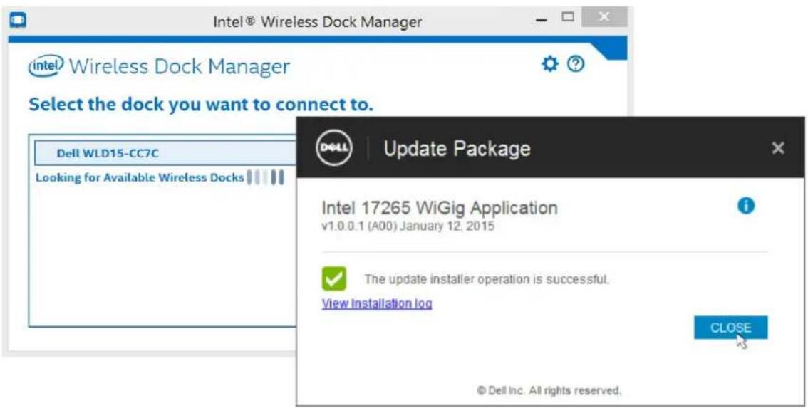This screenshot has width=808, height=408.
Task: Click the title bar text 'Intel® Wireless Dock Manager'
Action: coord(318,22)
